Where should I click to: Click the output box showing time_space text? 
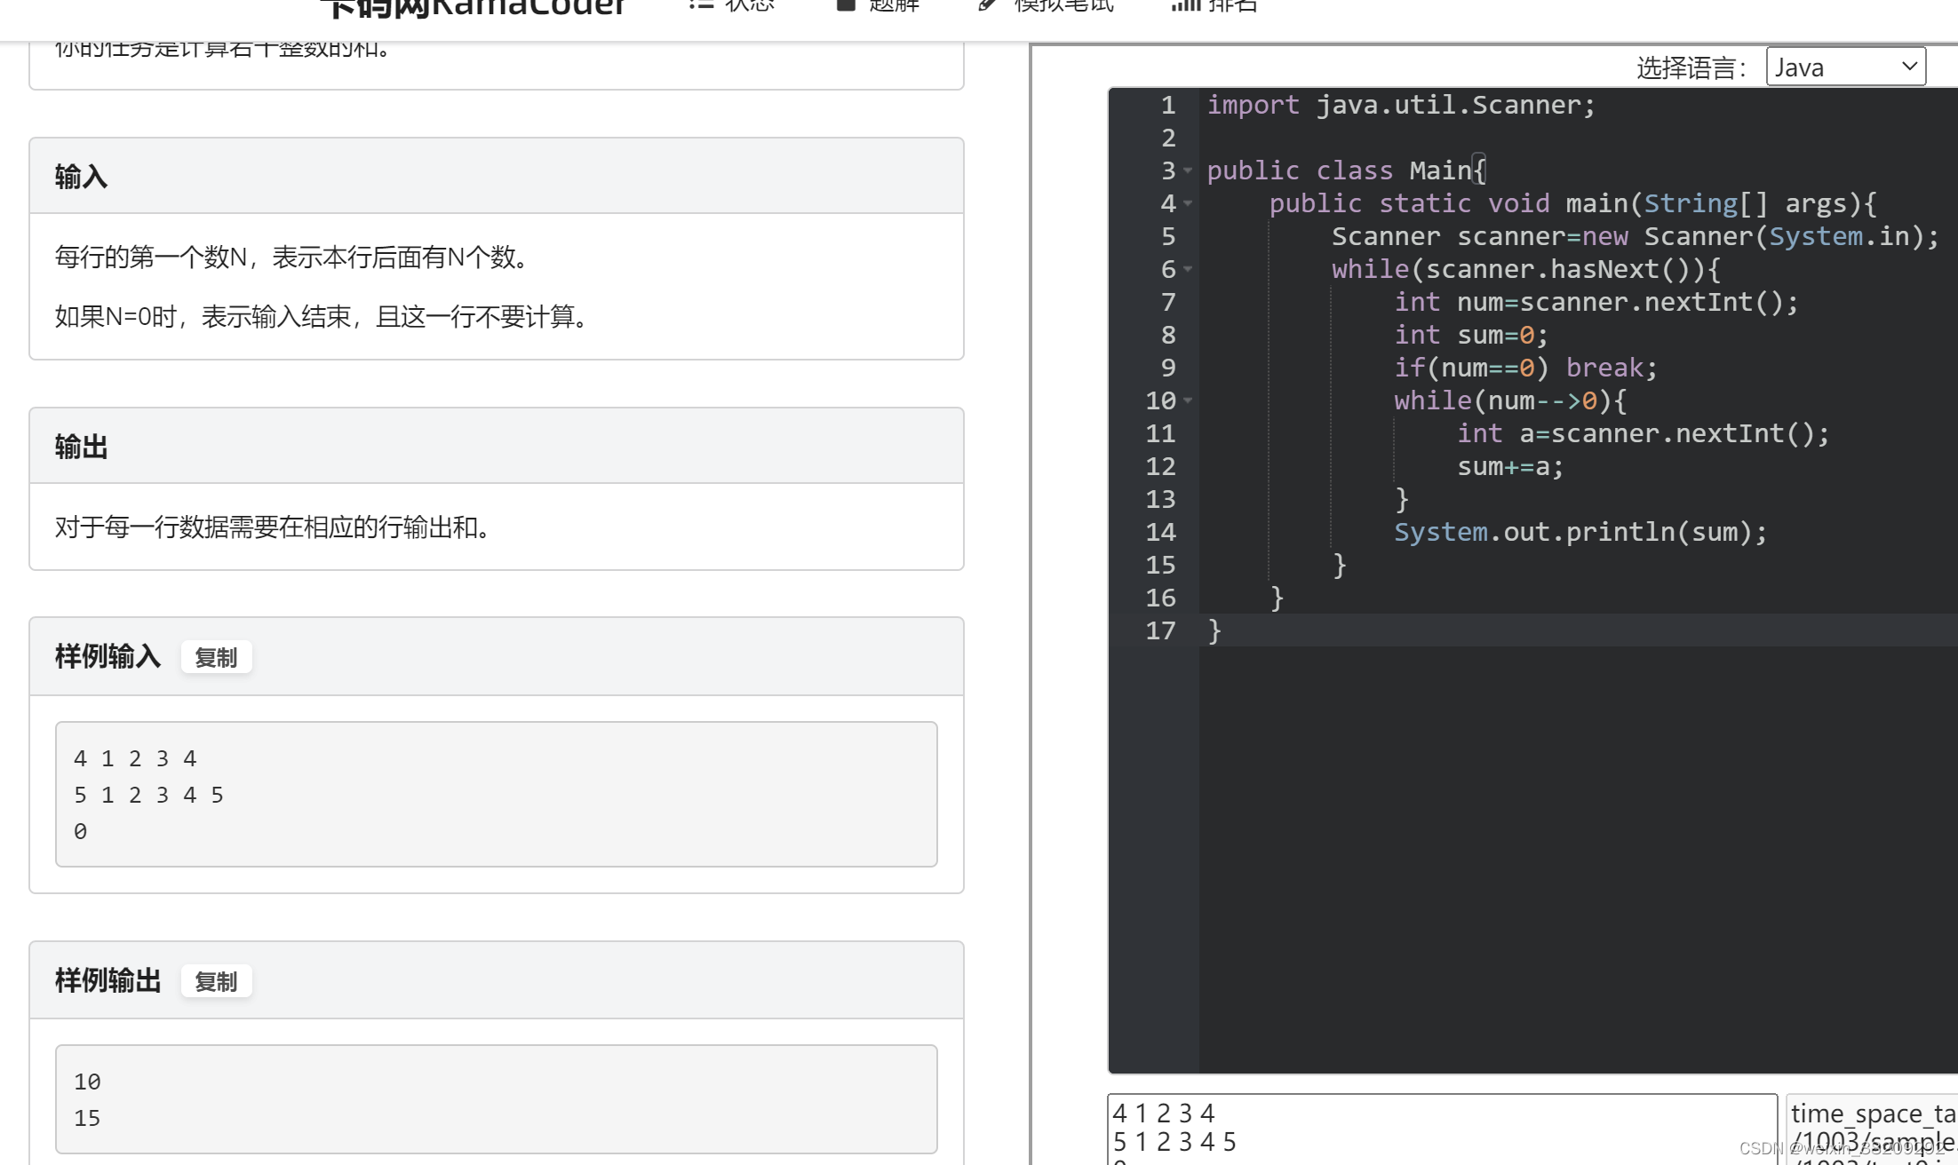coord(1872,1129)
